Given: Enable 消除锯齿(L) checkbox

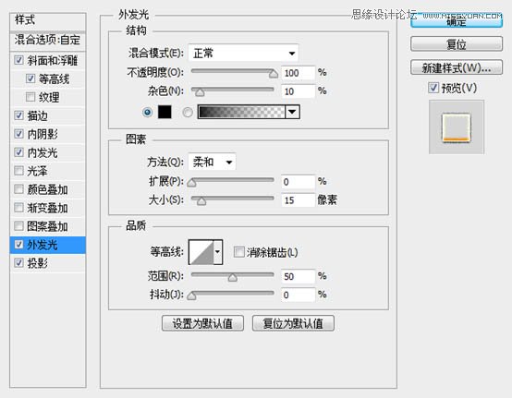Looking at the screenshot, I should [x=239, y=252].
